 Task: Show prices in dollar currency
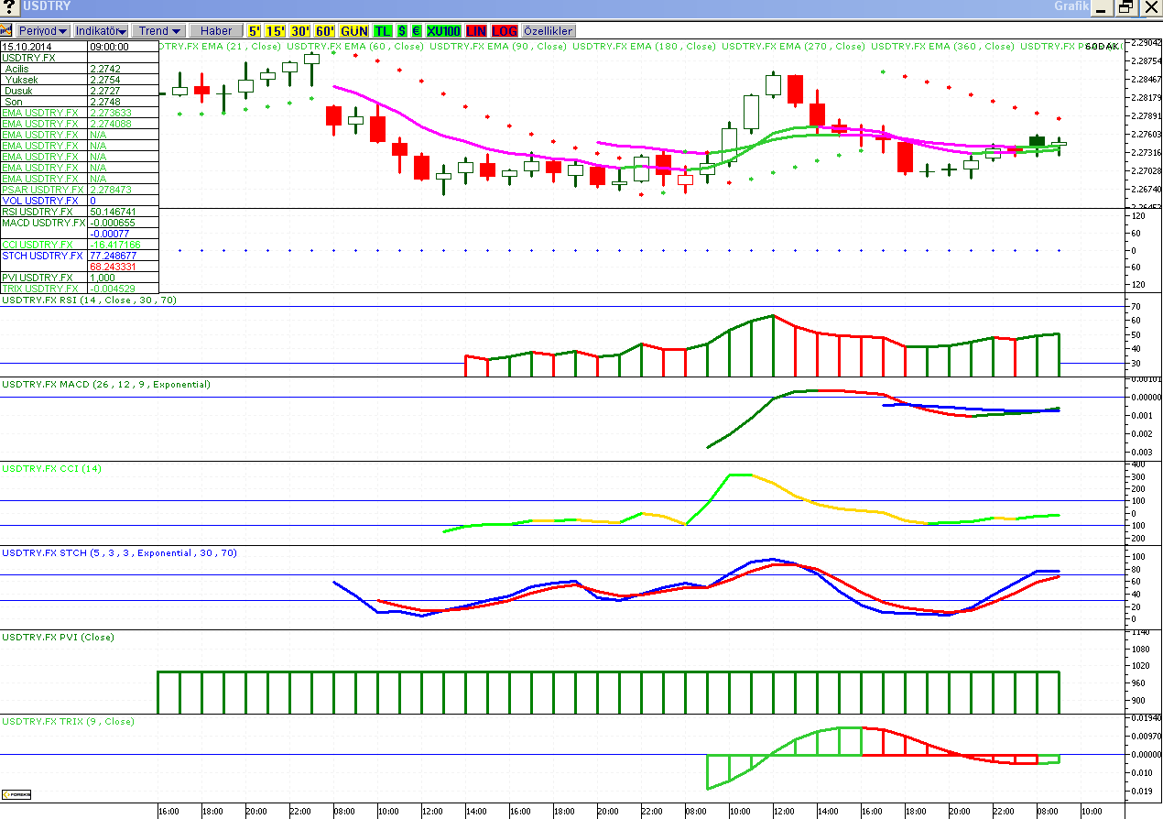402,31
